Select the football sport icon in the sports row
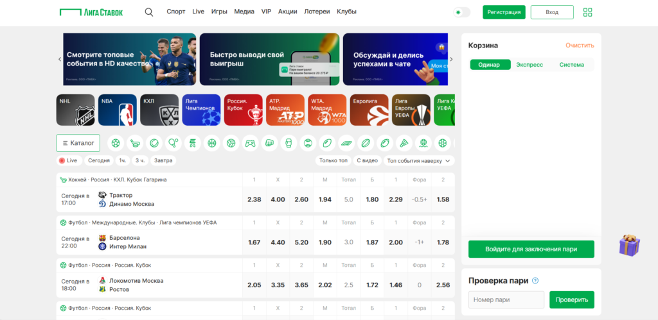This screenshot has width=658, height=320. 116,143
